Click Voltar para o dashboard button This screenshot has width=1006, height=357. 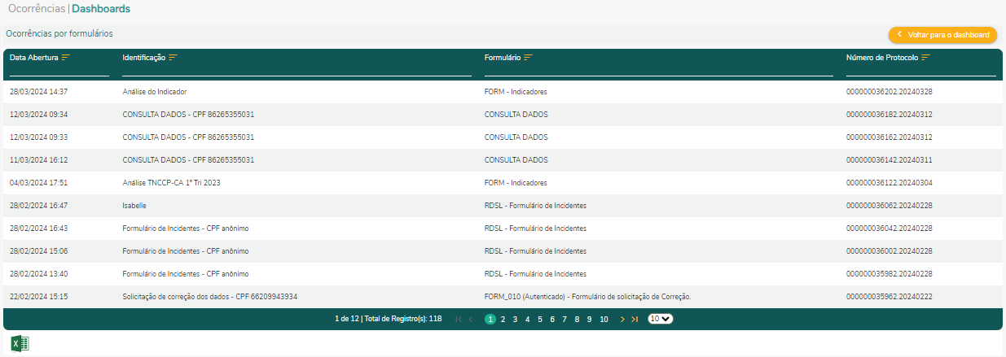(x=942, y=35)
